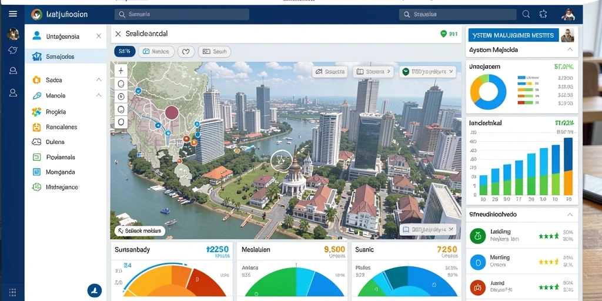The image size is (602, 301).
Task: Collapse the Sadca section chevron
Action: click(x=99, y=80)
